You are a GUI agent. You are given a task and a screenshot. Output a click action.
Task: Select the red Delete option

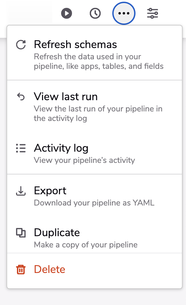[x=95, y=270]
